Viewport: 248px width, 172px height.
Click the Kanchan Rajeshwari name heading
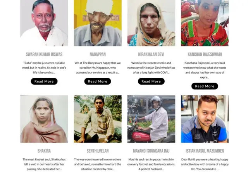tap(205, 54)
